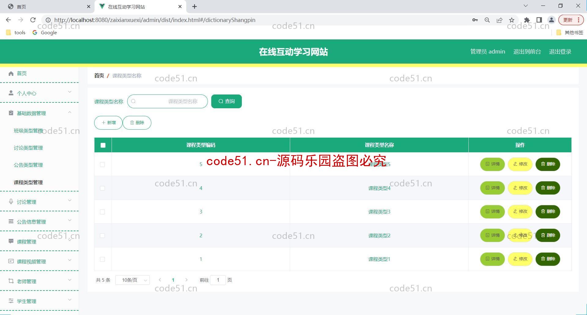The image size is (587, 315).
Task: Check the row checkbox for 课程类型2
Action: (102, 235)
